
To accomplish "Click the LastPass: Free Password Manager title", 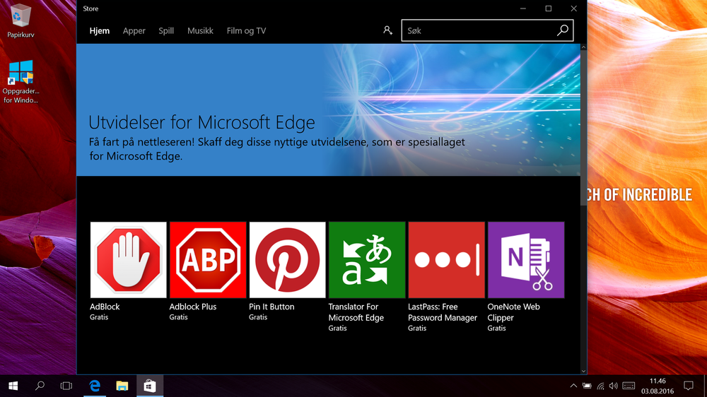I will point(443,312).
